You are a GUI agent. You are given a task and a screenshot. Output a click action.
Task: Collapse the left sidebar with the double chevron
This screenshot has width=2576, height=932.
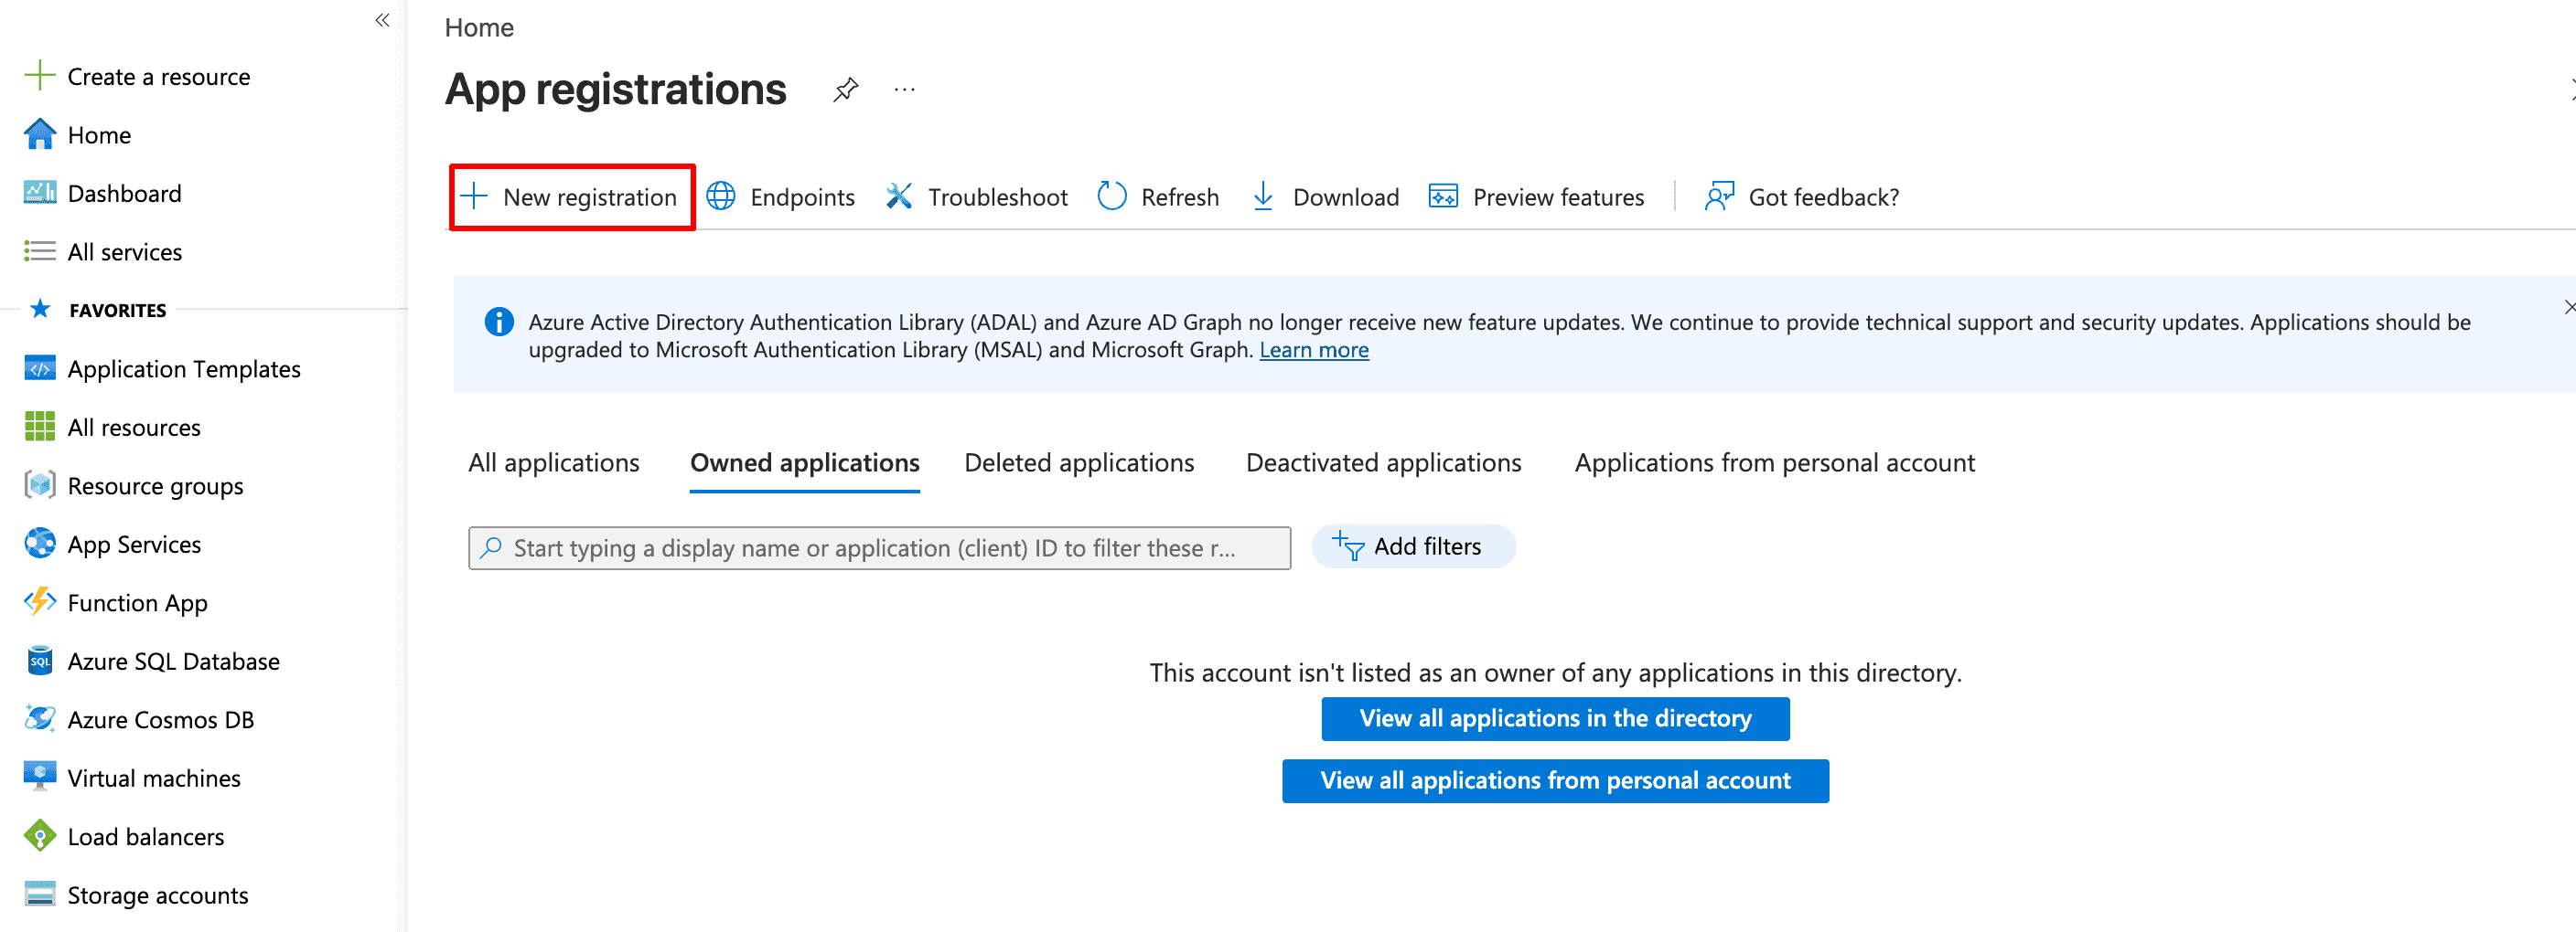coord(382,20)
